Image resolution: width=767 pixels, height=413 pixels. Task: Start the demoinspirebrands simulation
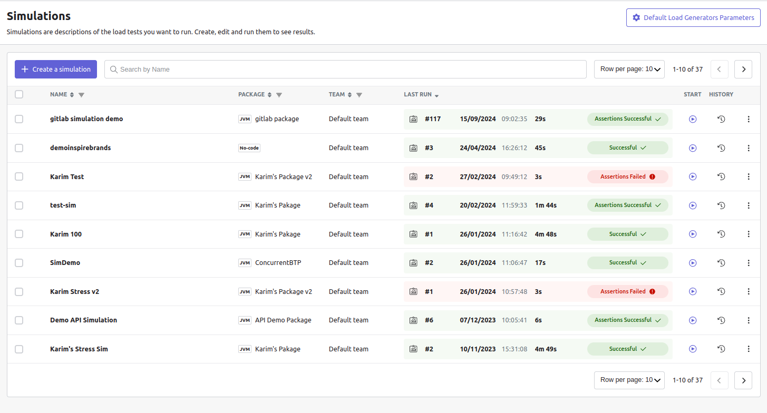pos(693,148)
